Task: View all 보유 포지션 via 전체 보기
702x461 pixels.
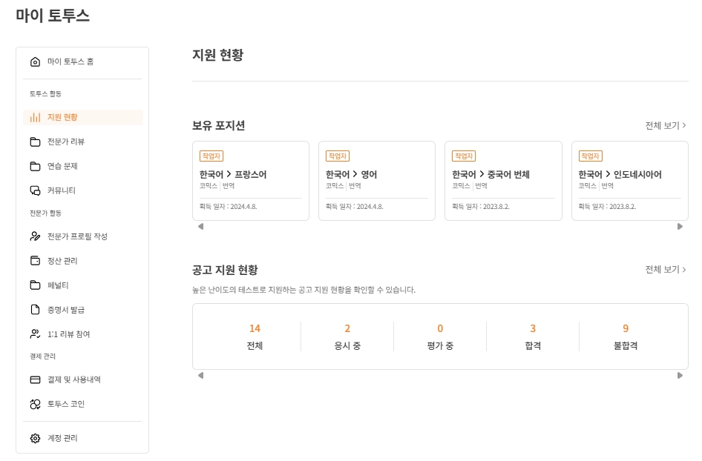Action: click(665, 126)
